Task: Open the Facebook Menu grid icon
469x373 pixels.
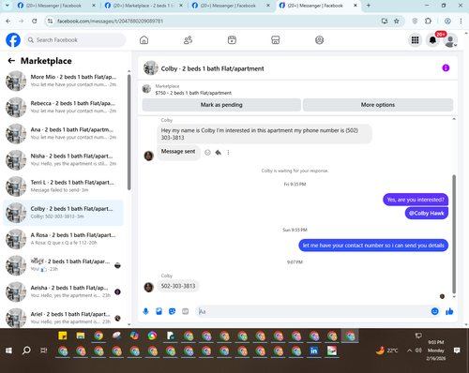Action: pyautogui.click(x=415, y=40)
